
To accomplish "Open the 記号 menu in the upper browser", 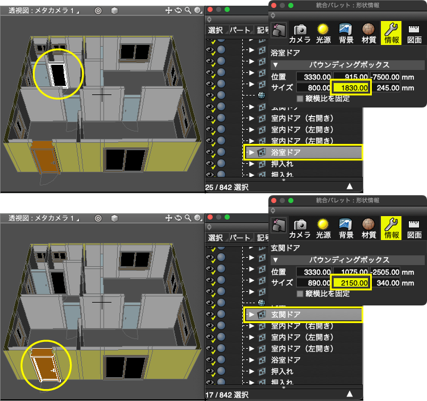I will coord(262,30).
